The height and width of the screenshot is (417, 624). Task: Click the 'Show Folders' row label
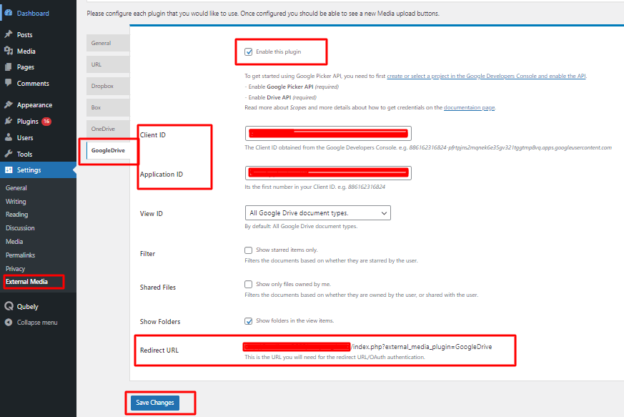click(x=160, y=321)
